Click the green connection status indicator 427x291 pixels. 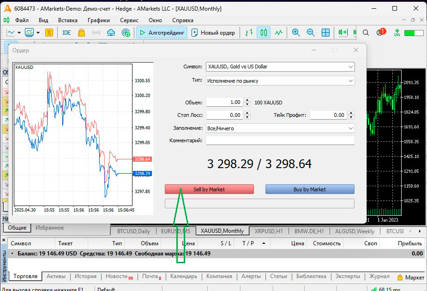pyautogui.click(x=413, y=33)
